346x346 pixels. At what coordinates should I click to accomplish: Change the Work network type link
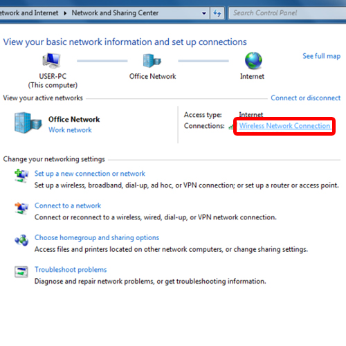click(70, 130)
